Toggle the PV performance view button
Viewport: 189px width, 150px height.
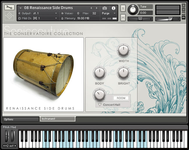point(183,17)
